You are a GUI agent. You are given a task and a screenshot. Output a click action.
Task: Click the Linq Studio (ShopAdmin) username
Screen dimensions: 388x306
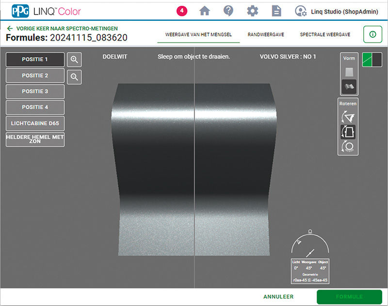[x=344, y=12]
